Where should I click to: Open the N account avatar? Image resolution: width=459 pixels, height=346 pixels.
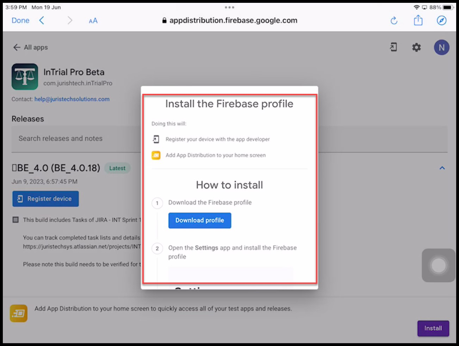[441, 48]
